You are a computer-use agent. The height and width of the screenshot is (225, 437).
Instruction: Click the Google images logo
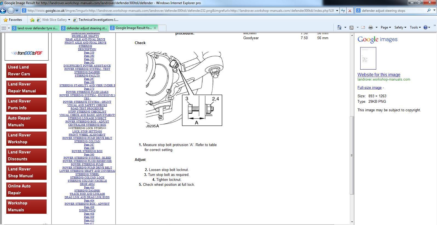coord(377,39)
